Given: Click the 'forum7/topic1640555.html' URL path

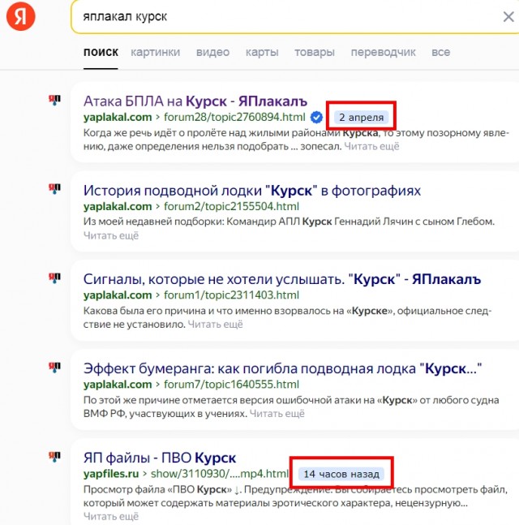Looking at the screenshot, I should coord(231,385).
